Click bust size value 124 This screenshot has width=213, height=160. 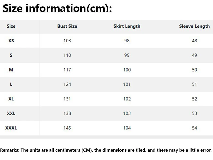67,84
